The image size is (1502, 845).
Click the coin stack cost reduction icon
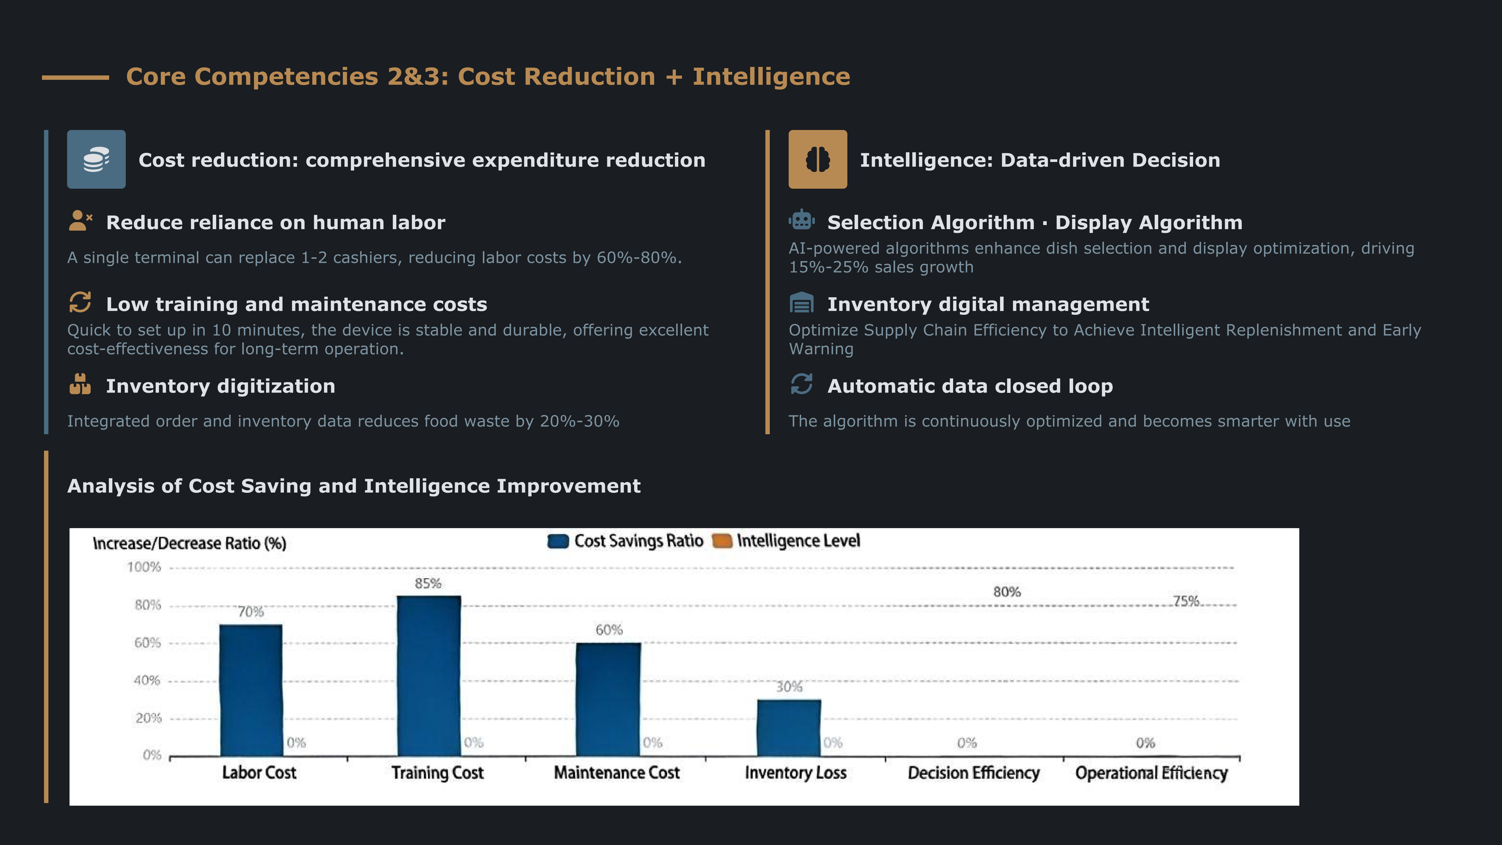tap(96, 159)
